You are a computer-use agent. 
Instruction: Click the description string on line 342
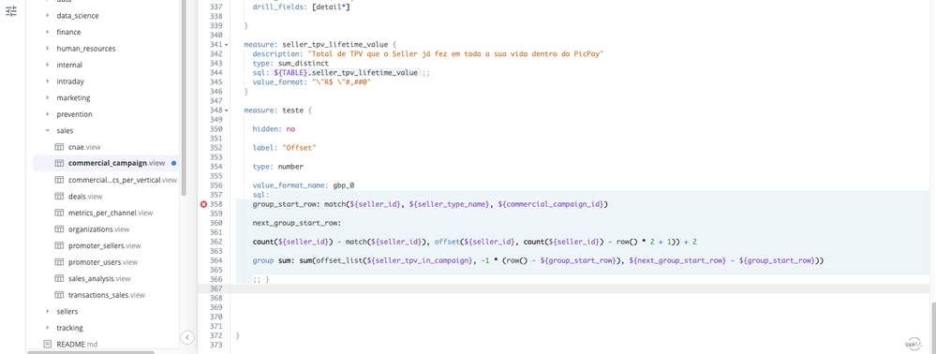455,53
